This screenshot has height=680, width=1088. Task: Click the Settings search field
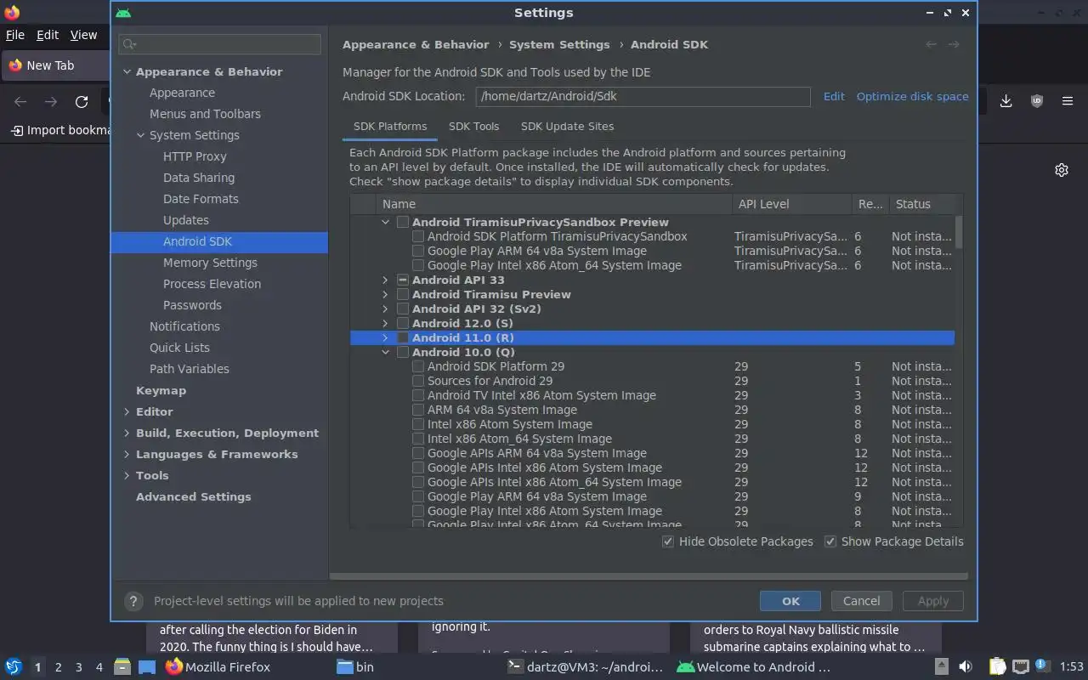pos(220,44)
